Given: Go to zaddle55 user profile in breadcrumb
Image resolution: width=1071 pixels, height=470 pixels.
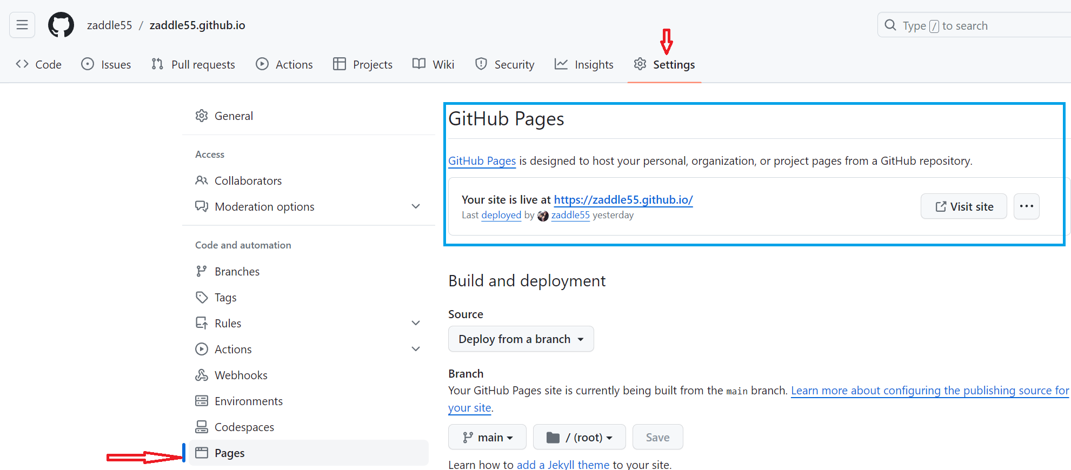Looking at the screenshot, I should coord(110,25).
